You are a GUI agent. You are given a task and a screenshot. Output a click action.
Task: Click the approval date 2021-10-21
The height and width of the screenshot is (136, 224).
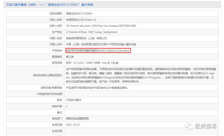click(x=73, y=124)
